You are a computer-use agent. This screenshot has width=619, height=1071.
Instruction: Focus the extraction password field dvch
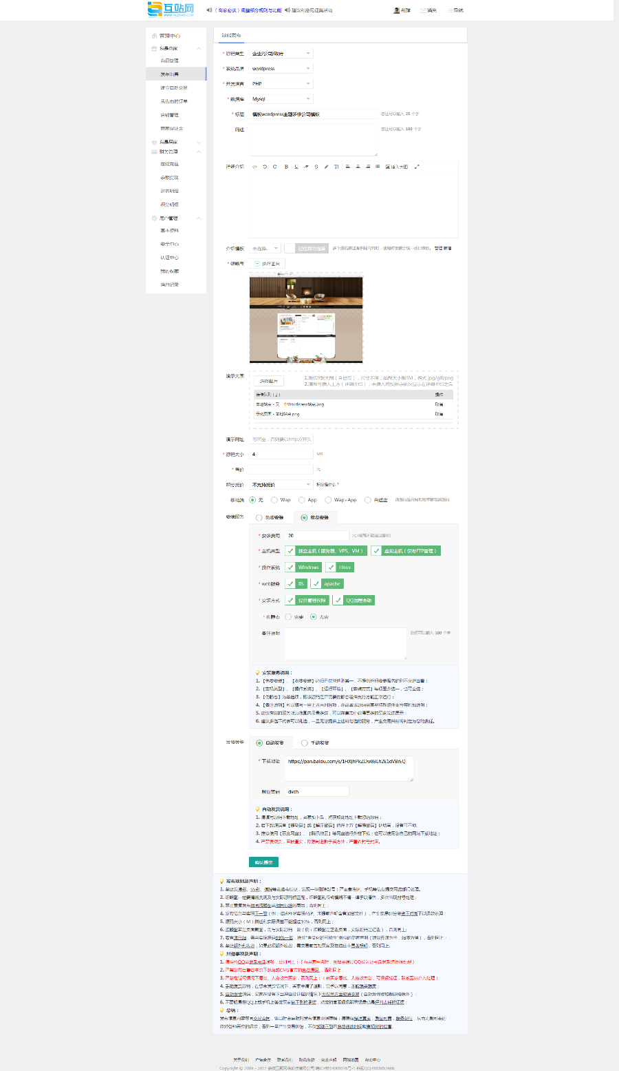(317, 791)
